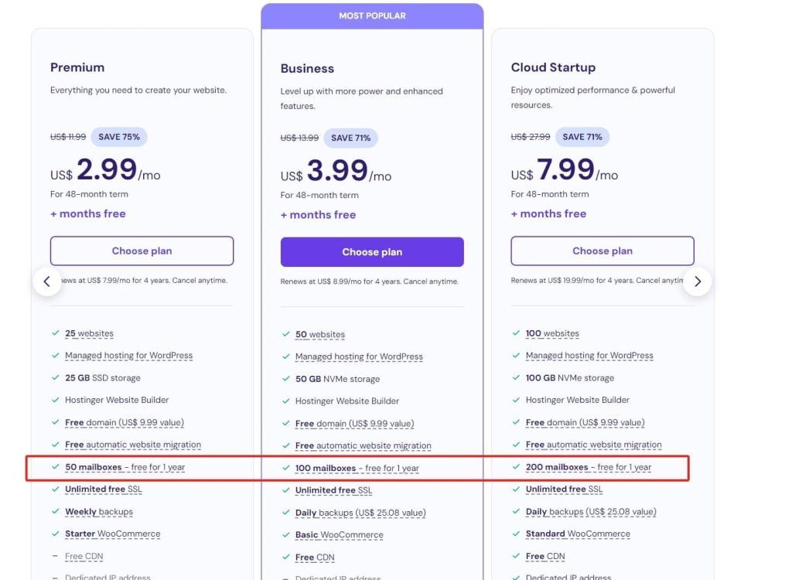Click the SAVE 75% badge

[119, 137]
